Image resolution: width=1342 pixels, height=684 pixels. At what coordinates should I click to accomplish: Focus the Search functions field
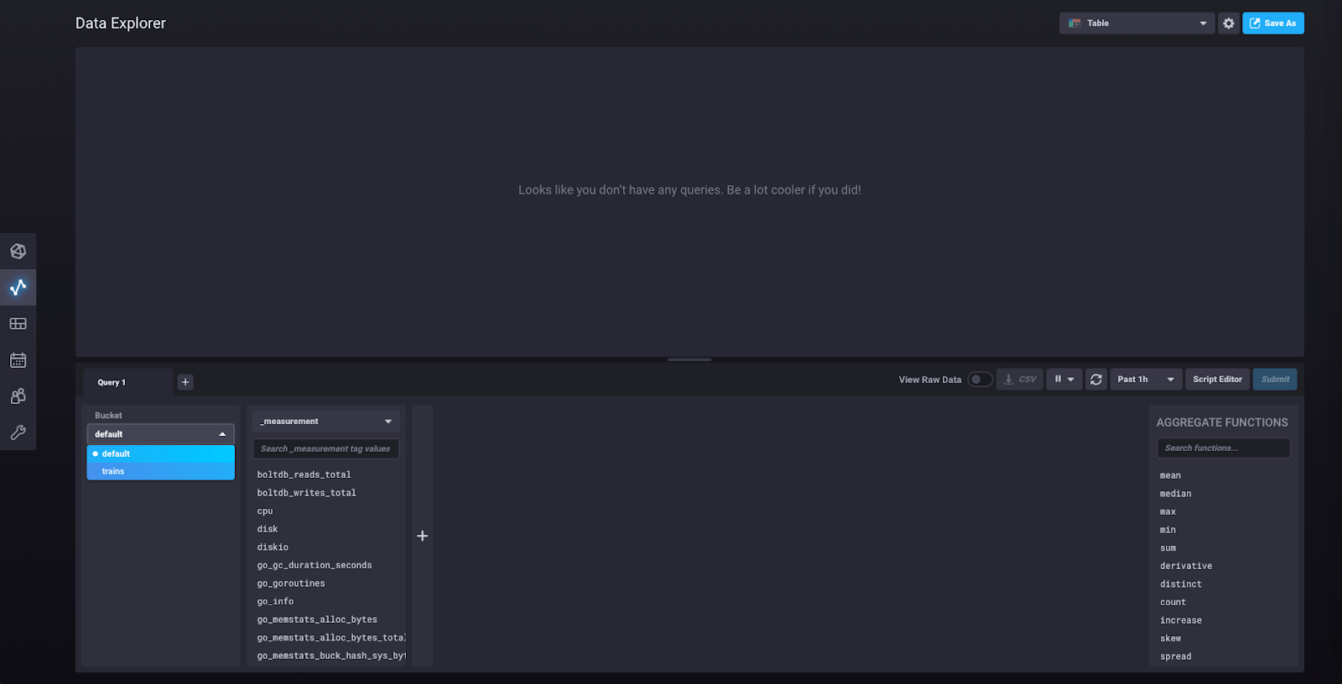click(1224, 448)
